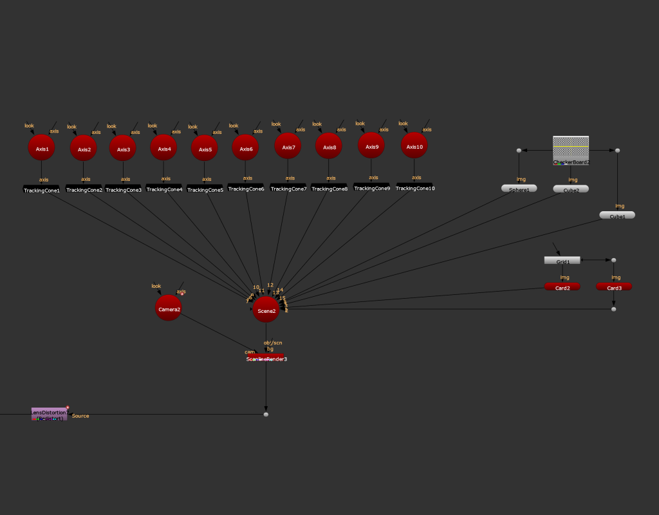Click the TrackingCone8 node
Viewport: 659px width, 515px height.
click(329, 187)
